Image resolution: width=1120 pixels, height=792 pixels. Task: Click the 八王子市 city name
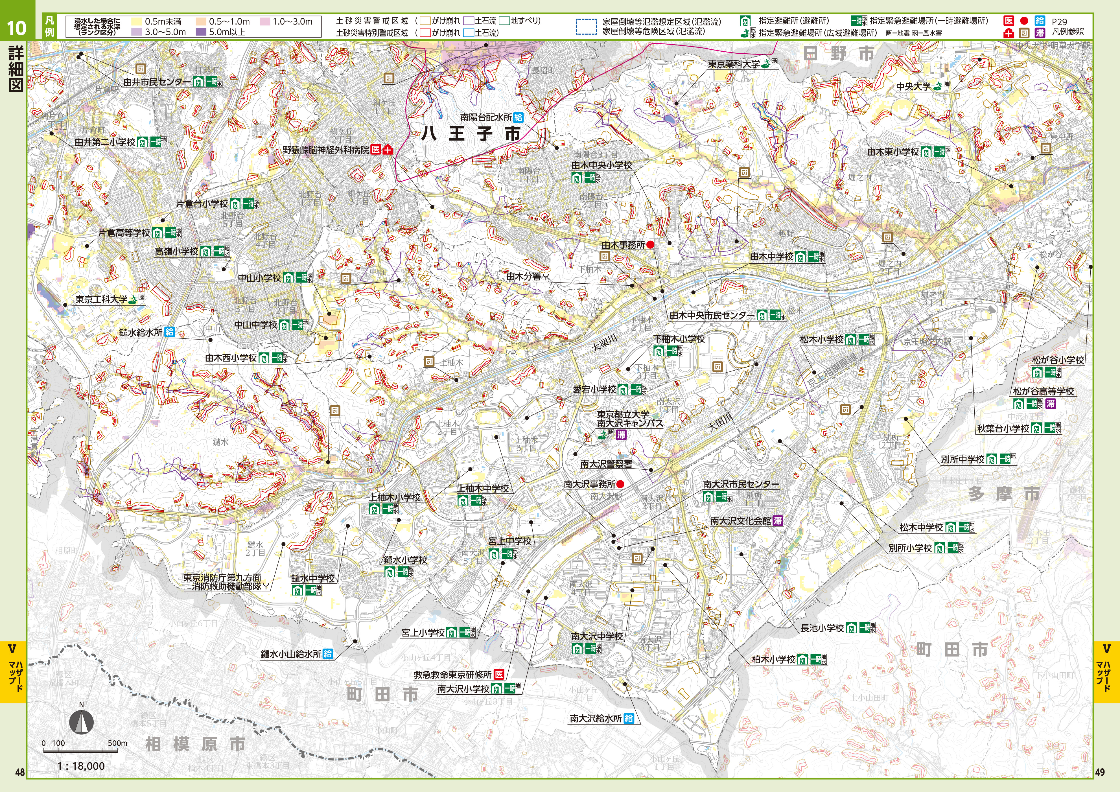(x=471, y=133)
